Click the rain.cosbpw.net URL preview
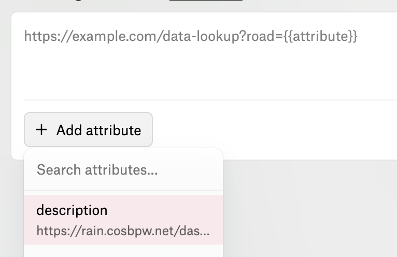Viewport: 397px width, 257px height. point(123,231)
